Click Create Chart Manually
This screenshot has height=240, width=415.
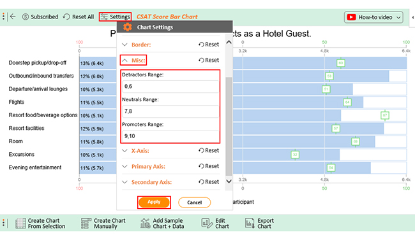(x=103, y=223)
